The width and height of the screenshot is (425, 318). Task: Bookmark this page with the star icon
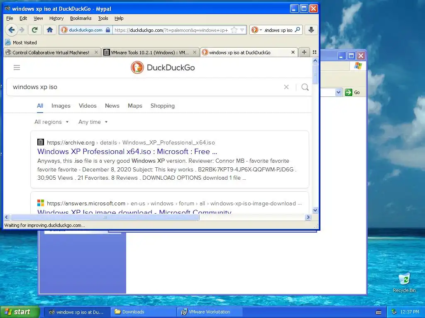click(x=234, y=30)
